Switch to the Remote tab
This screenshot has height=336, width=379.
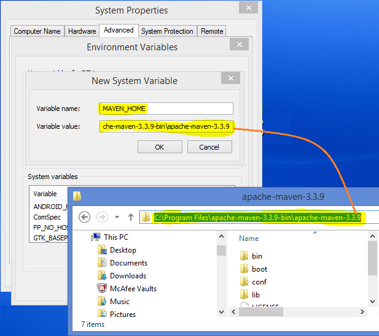(212, 31)
